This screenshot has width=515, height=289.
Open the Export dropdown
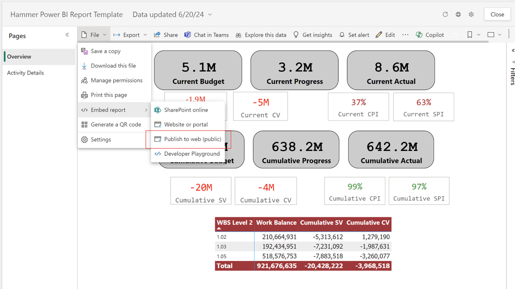(130, 35)
